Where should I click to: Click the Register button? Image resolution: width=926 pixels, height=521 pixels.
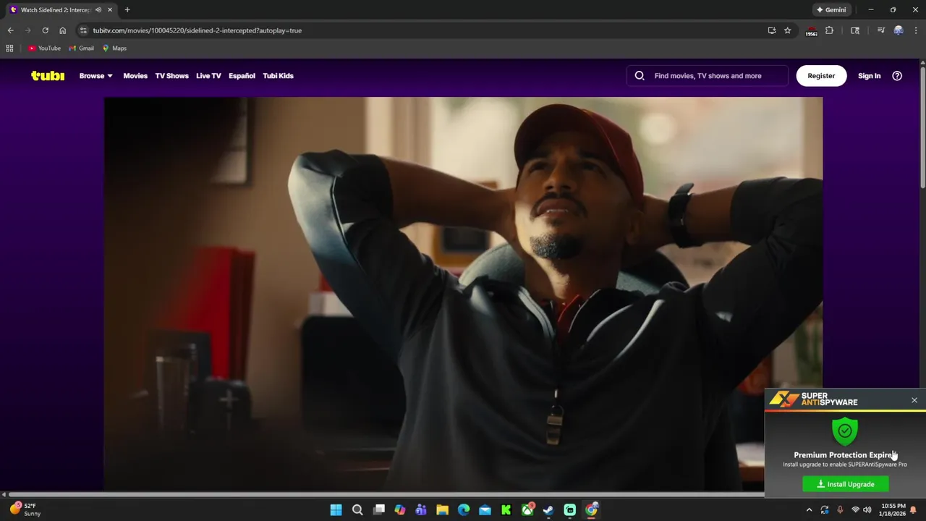(821, 75)
